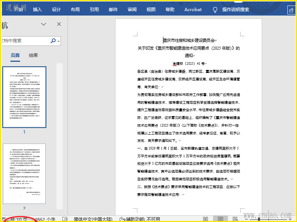
Task: Select Web Layout view icon
Action: pyautogui.click(x=235, y=219)
